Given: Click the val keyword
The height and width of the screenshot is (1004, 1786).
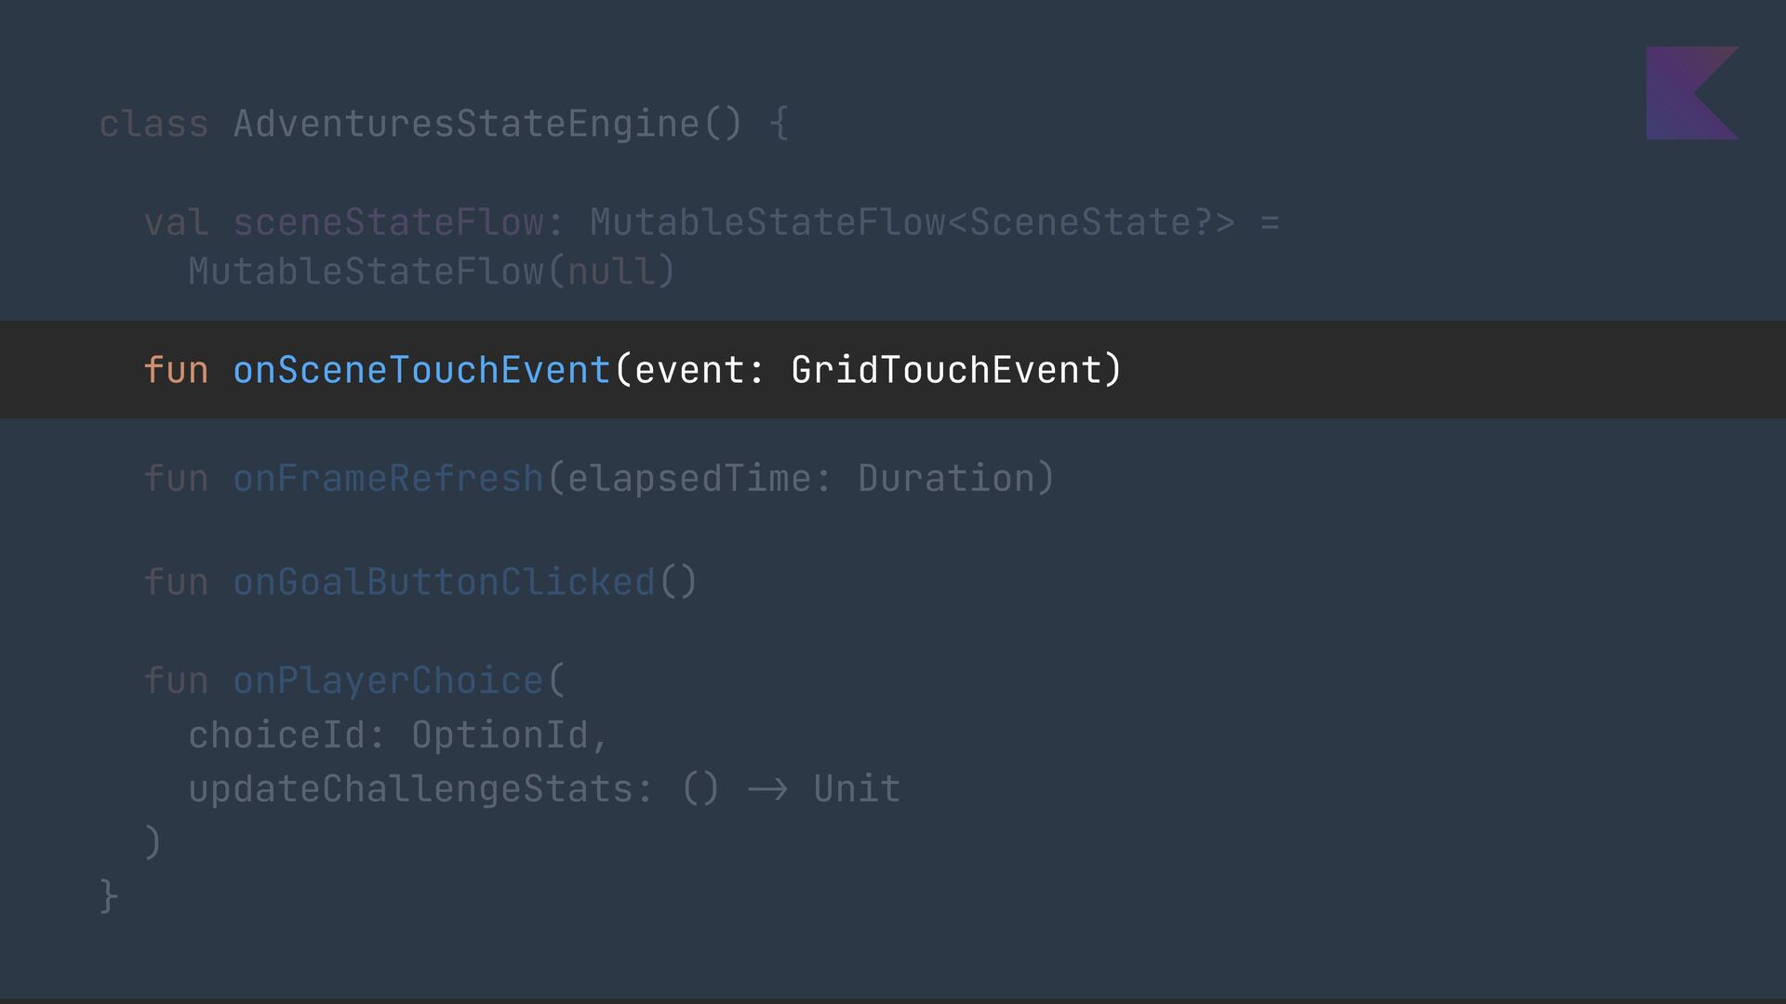Looking at the screenshot, I should click(x=176, y=222).
